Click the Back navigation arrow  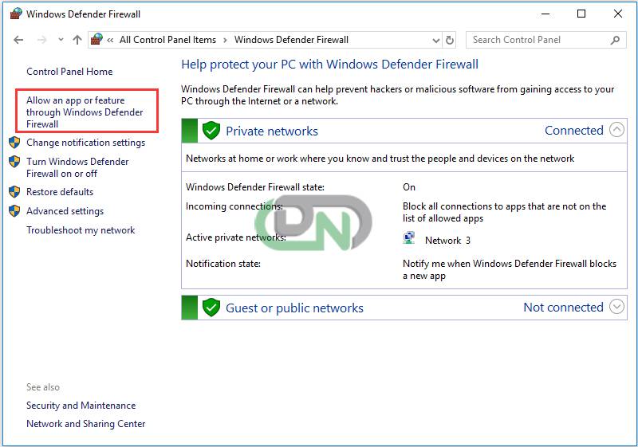(x=18, y=40)
